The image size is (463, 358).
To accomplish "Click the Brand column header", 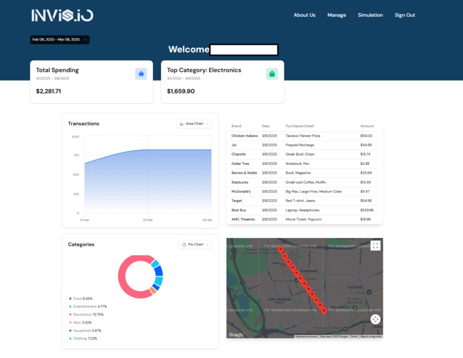I will [x=236, y=126].
